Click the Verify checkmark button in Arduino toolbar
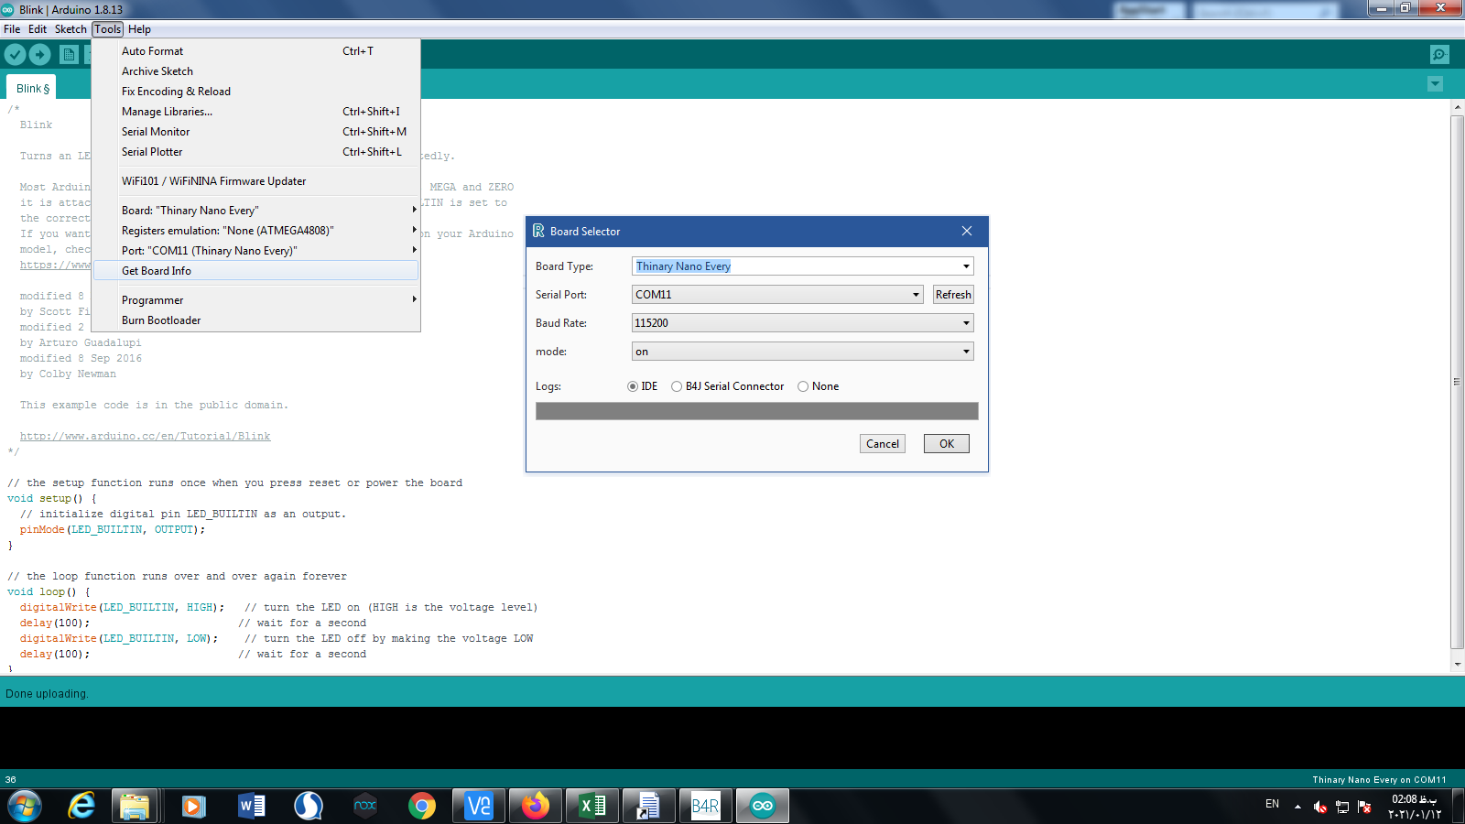Screen dimensions: 1465x824 [15, 55]
